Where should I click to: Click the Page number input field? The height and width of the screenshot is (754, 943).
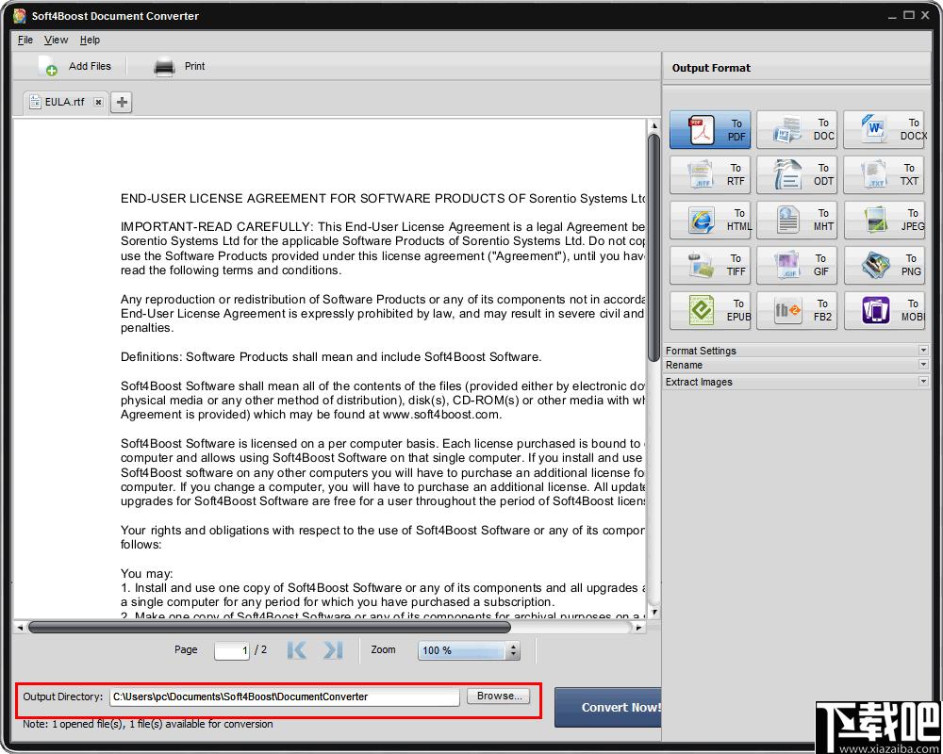pyautogui.click(x=232, y=650)
